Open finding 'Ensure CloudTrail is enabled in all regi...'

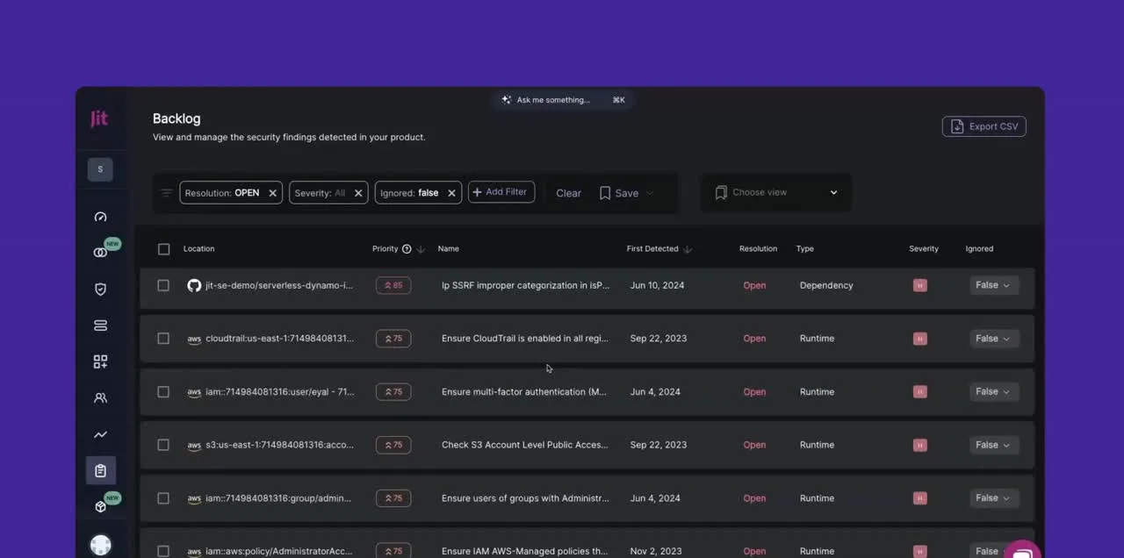525,339
